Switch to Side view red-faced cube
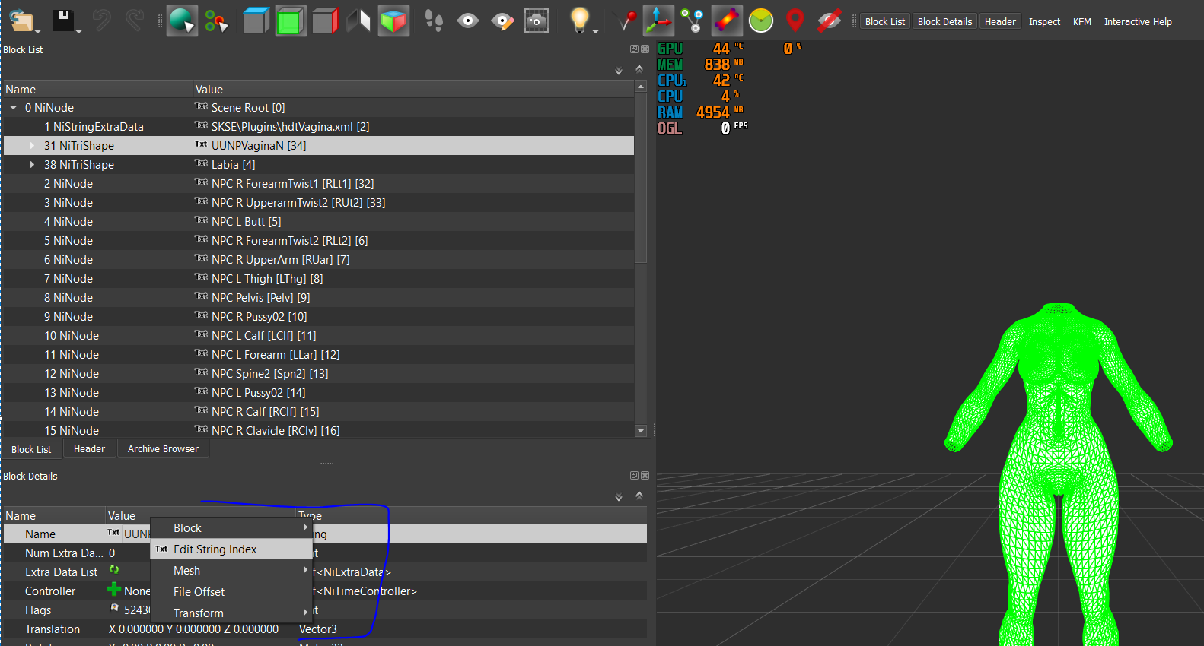This screenshot has height=646, width=1204. [x=325, y=21]
